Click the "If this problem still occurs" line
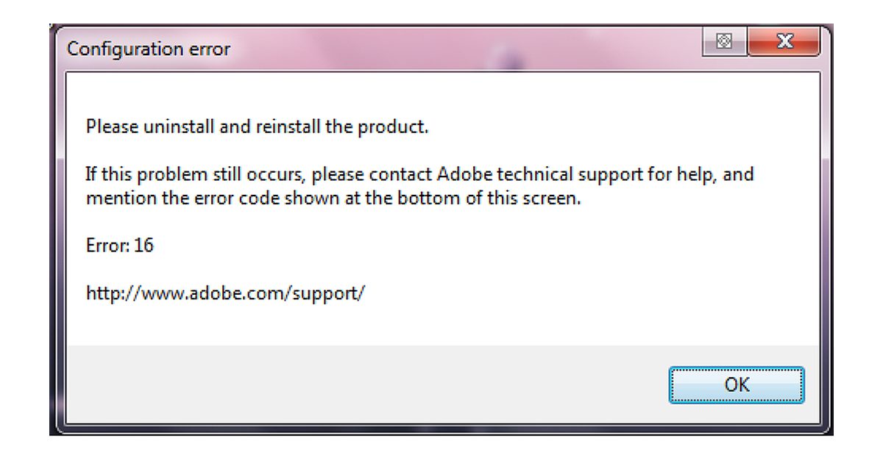The height and width of the screenshot is (461, 883). (419, 175)
